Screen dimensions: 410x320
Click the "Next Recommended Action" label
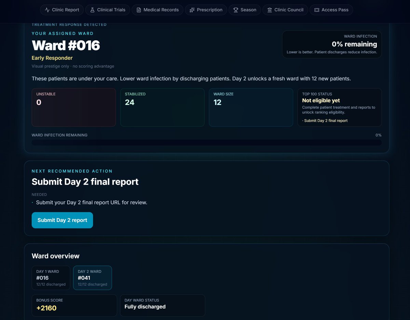72,171
